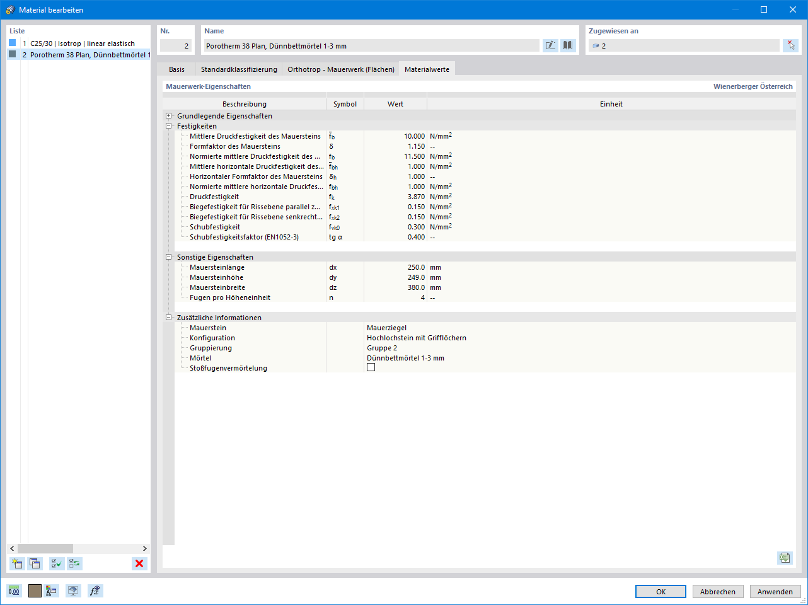
Task: Collapse the Sonstige Eigenschaften group
Action: pyautogui.click(x=168, y=257)
